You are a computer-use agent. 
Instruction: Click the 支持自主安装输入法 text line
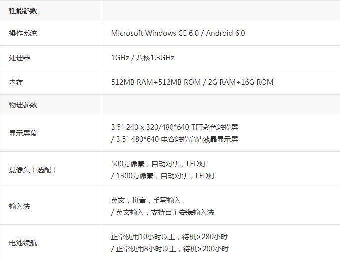click(163, 212)
